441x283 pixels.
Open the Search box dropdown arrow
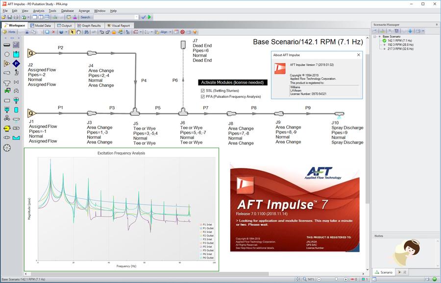point(137,17)
